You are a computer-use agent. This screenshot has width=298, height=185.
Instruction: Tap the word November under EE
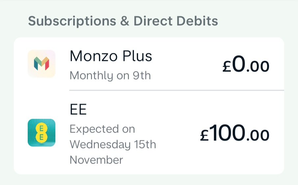pos(96,160)
